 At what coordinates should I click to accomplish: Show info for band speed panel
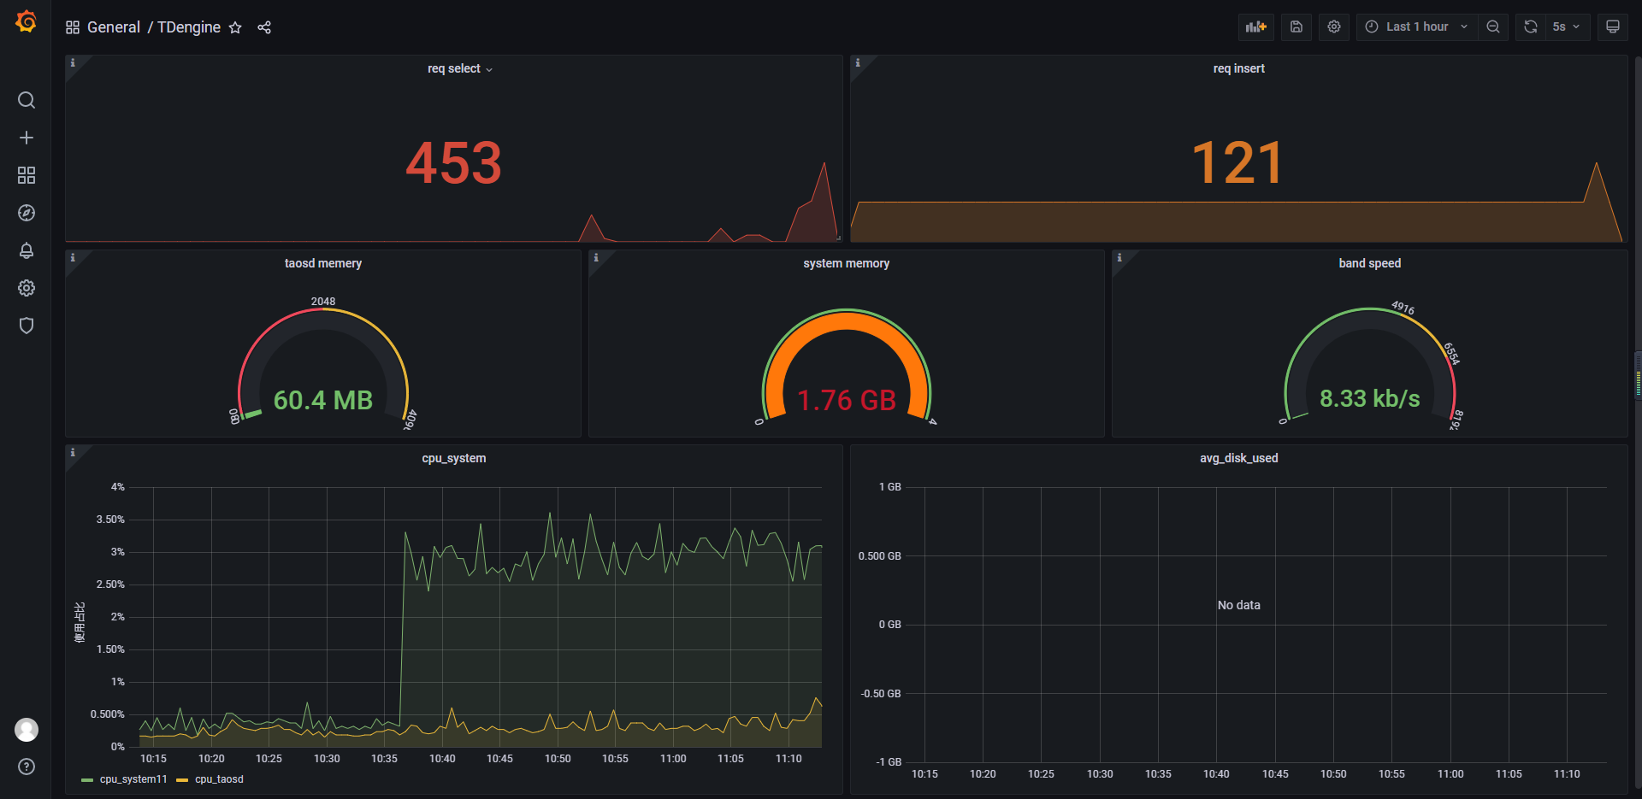(1119, 257)
